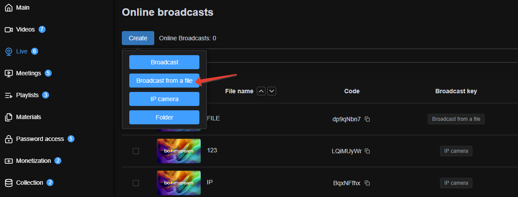Viewport: 518px width, 197px height.
Task: Click the Monetization count badge 2
Action: [58, 161]
